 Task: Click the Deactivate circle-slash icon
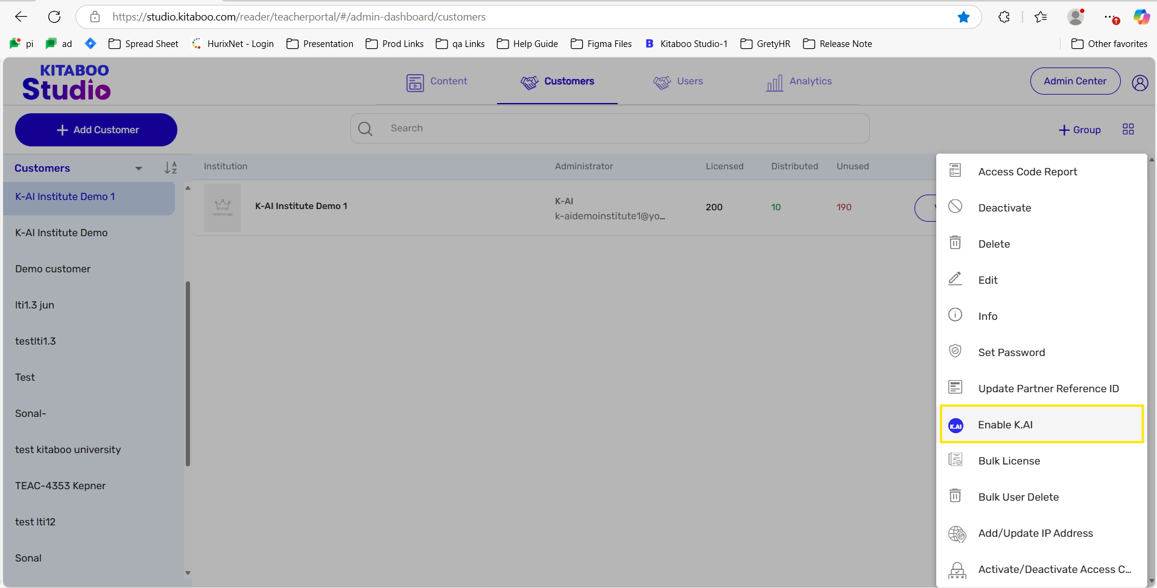coord(955,207)
